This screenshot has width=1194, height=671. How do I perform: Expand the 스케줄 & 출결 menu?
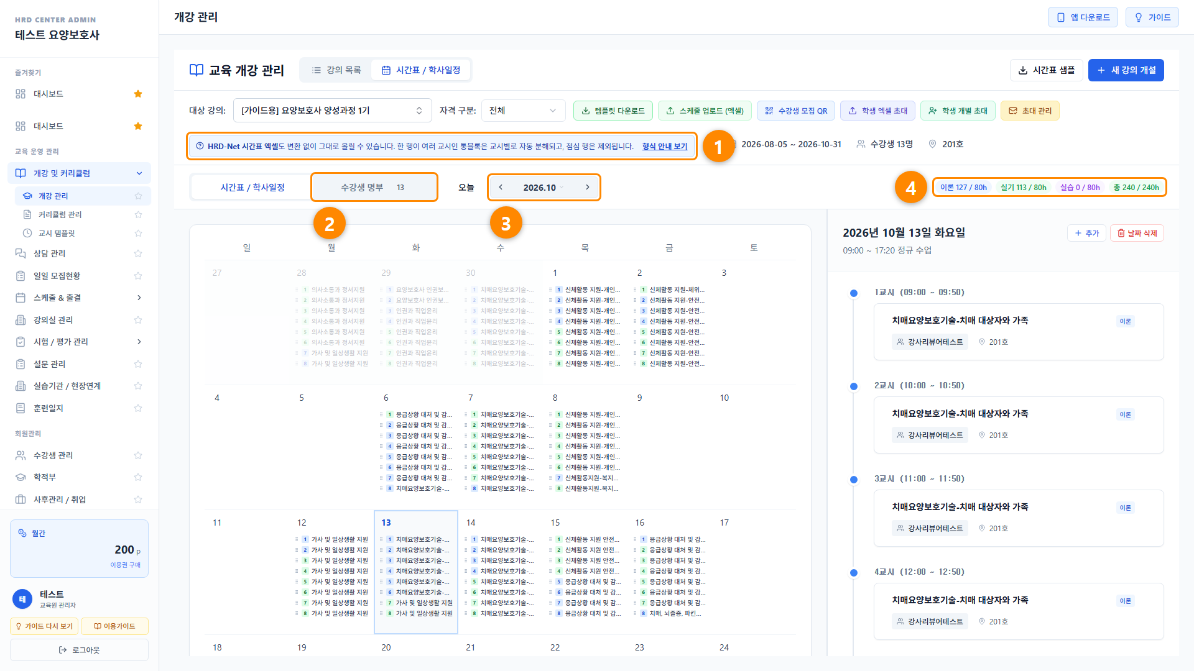tap(139, 298)
